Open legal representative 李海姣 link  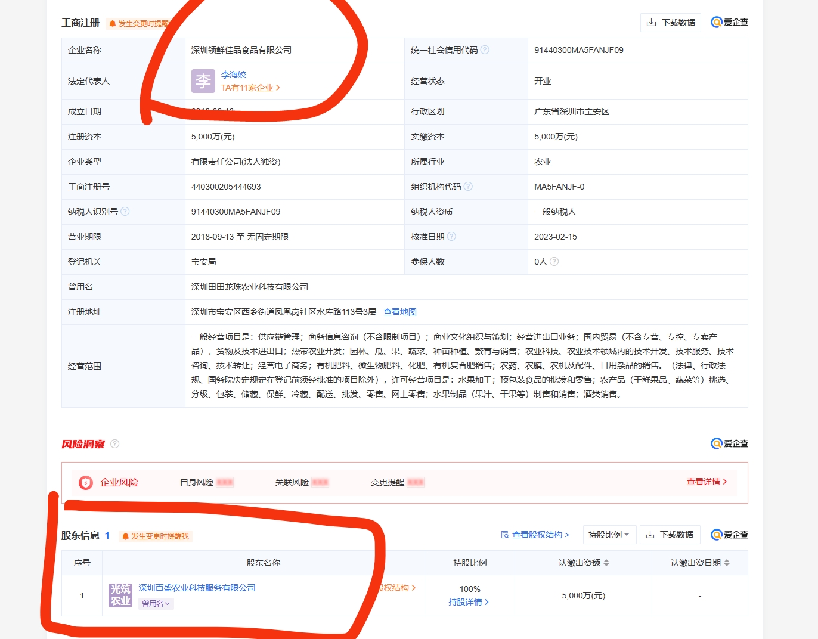tap(234, 75)
